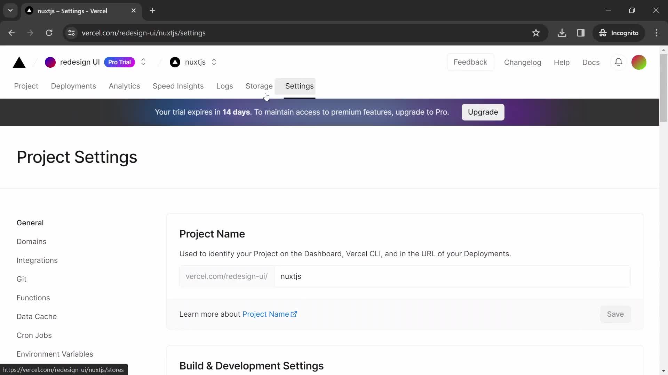
Task: Click the Pro Trial badge
Action: coord(119,62)
